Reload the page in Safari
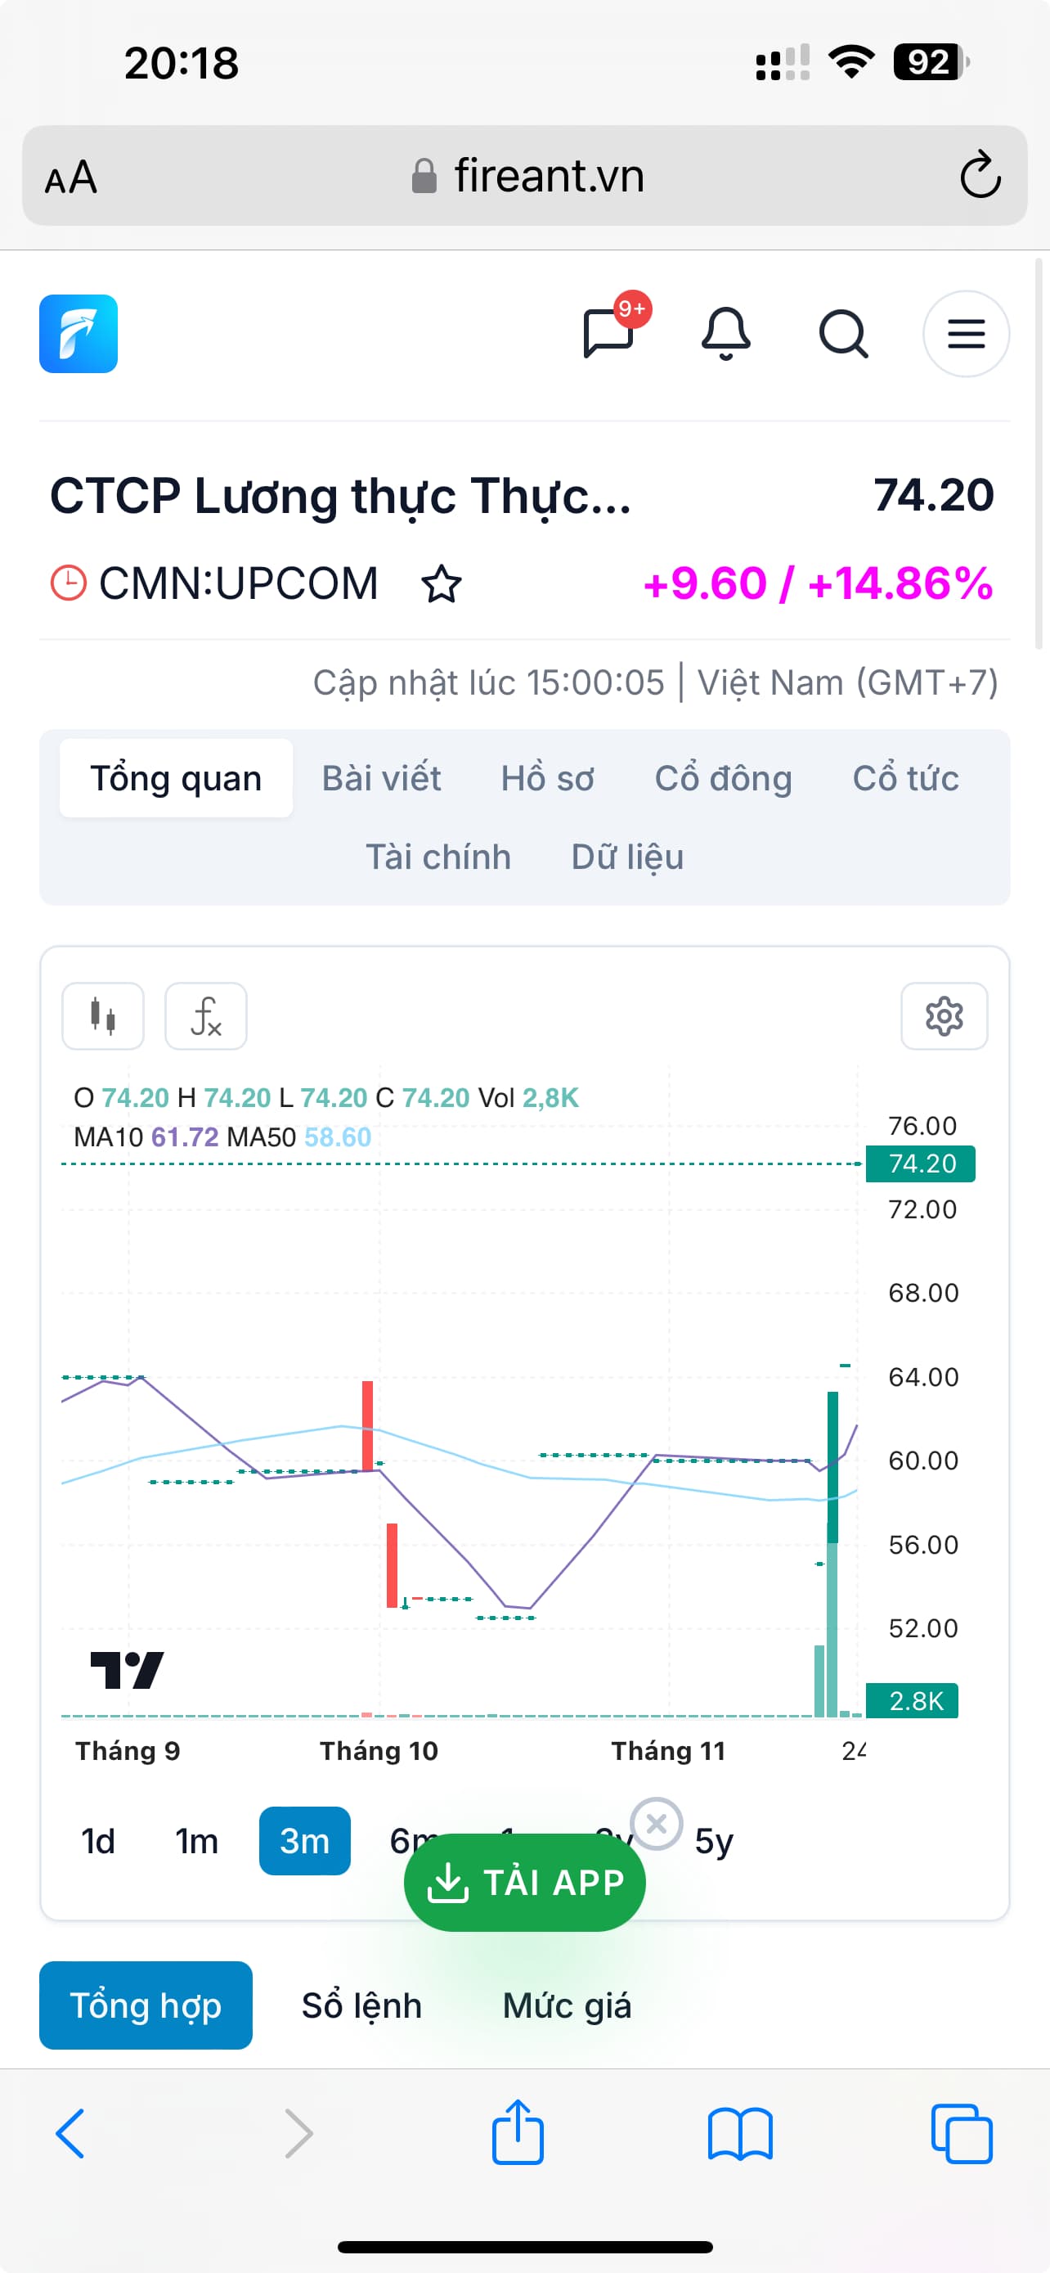This screenshot has height=2273, width=1050. click(980, 176)
